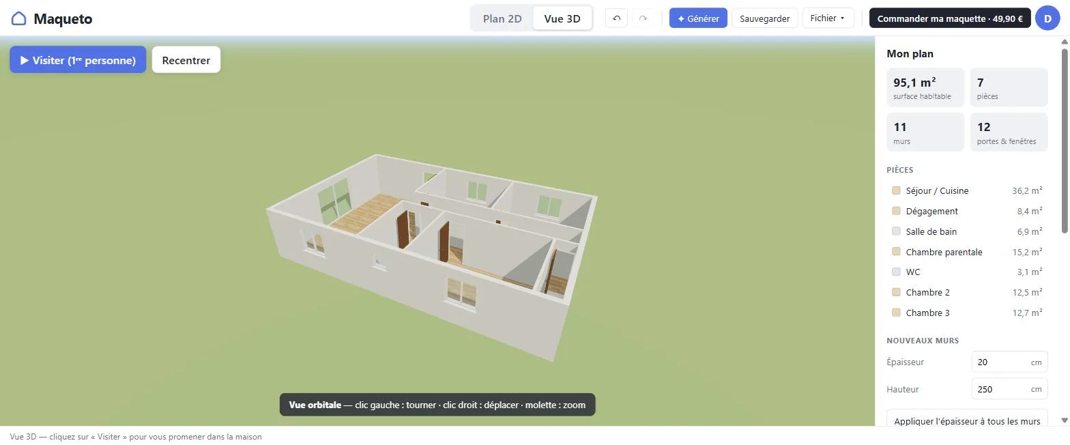The height and width of the screenshot is (445, 1070).
Task: Click the Mon plan heading
Action: pos(910,54)
